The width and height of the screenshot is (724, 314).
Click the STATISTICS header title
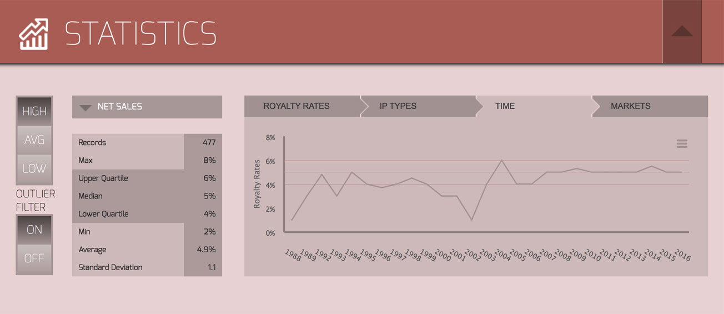click(x=140, y=34)
